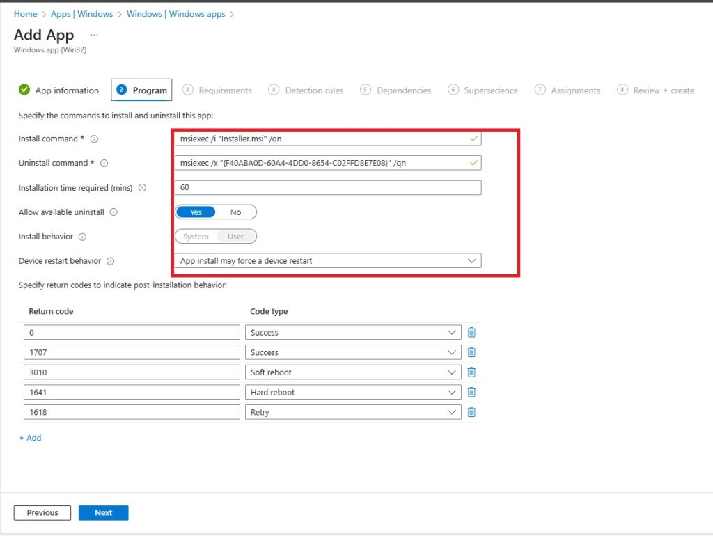Show info tooltip for Uninstall command

[104, 163]
